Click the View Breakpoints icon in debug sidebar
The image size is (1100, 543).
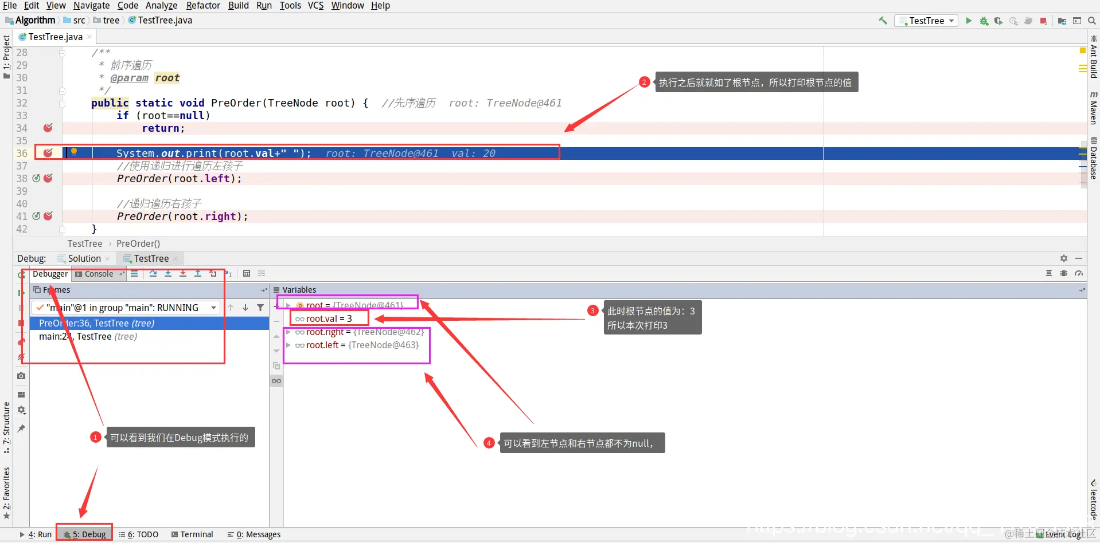[21, 342]
